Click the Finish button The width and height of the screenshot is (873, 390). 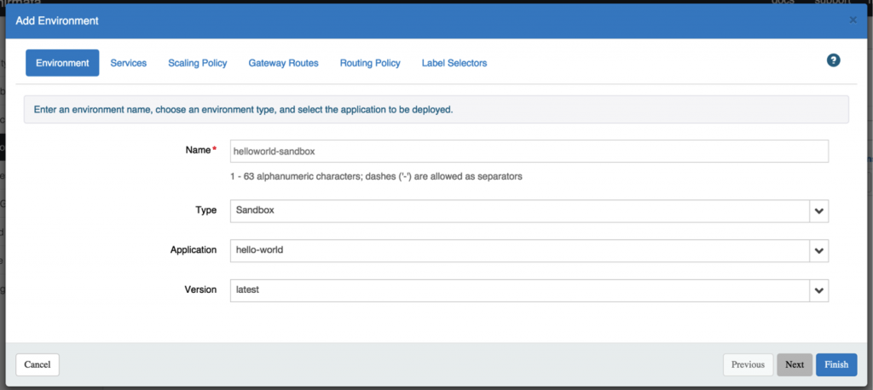[x=836, y=365]
